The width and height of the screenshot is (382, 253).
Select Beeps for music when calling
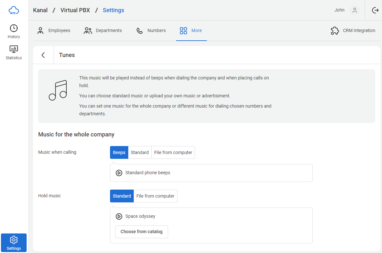coord(119,152)
